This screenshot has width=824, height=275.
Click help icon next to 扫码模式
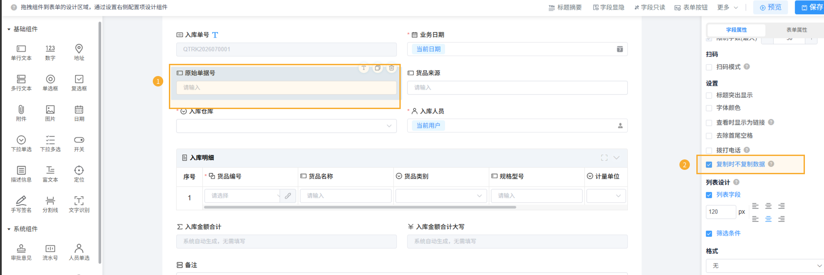pyautogui.click(x=747, y=66)
